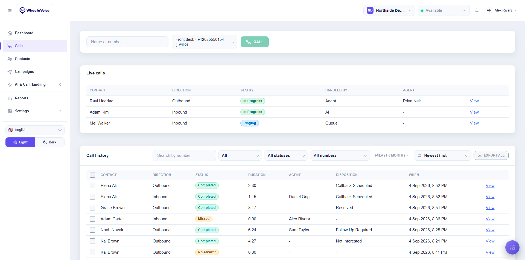Tick the select-all checkbox in Call history header
The width and height of the screenshot is (525, 260).
92,175
